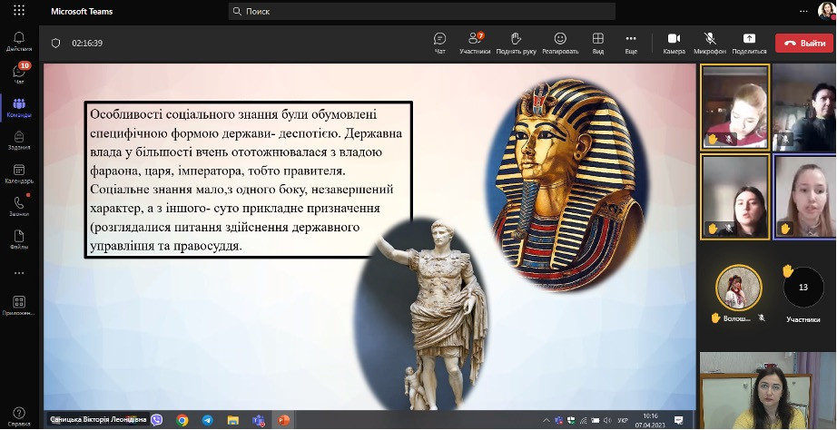837x430 pixels.
Task: Expand more actions menu (Еще)
Action: coord(631,43)
